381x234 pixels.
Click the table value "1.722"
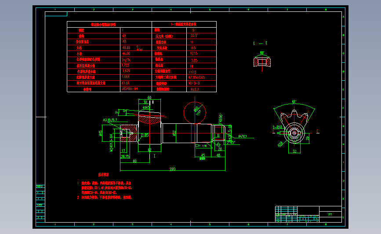pyautogui.click(x=125, y=65)
